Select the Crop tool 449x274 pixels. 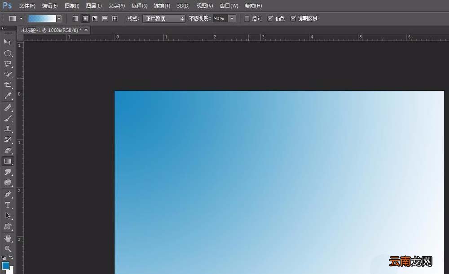8,85
